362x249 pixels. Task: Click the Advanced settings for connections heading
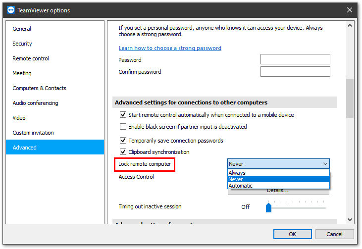(x=191, y=102)
